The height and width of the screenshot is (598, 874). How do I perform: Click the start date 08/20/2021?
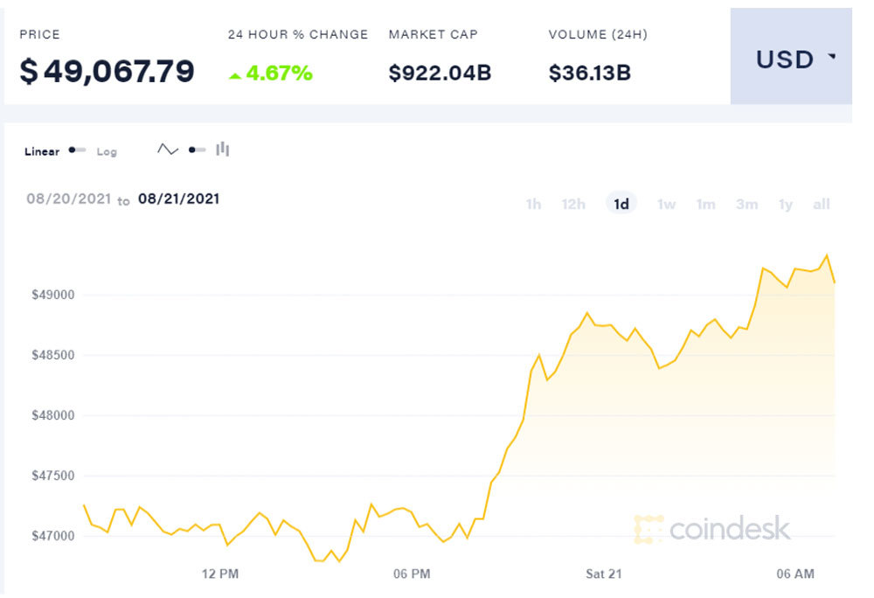click(x=68, y=198)
